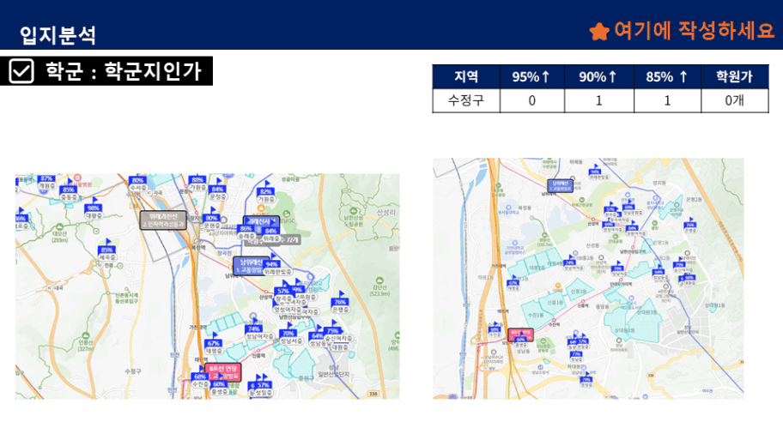Image resolution: width=783 pixels, height=440 pixels.
Task: Select the 여기에 작성하세요 prompt text
Action: click(694, 31)
